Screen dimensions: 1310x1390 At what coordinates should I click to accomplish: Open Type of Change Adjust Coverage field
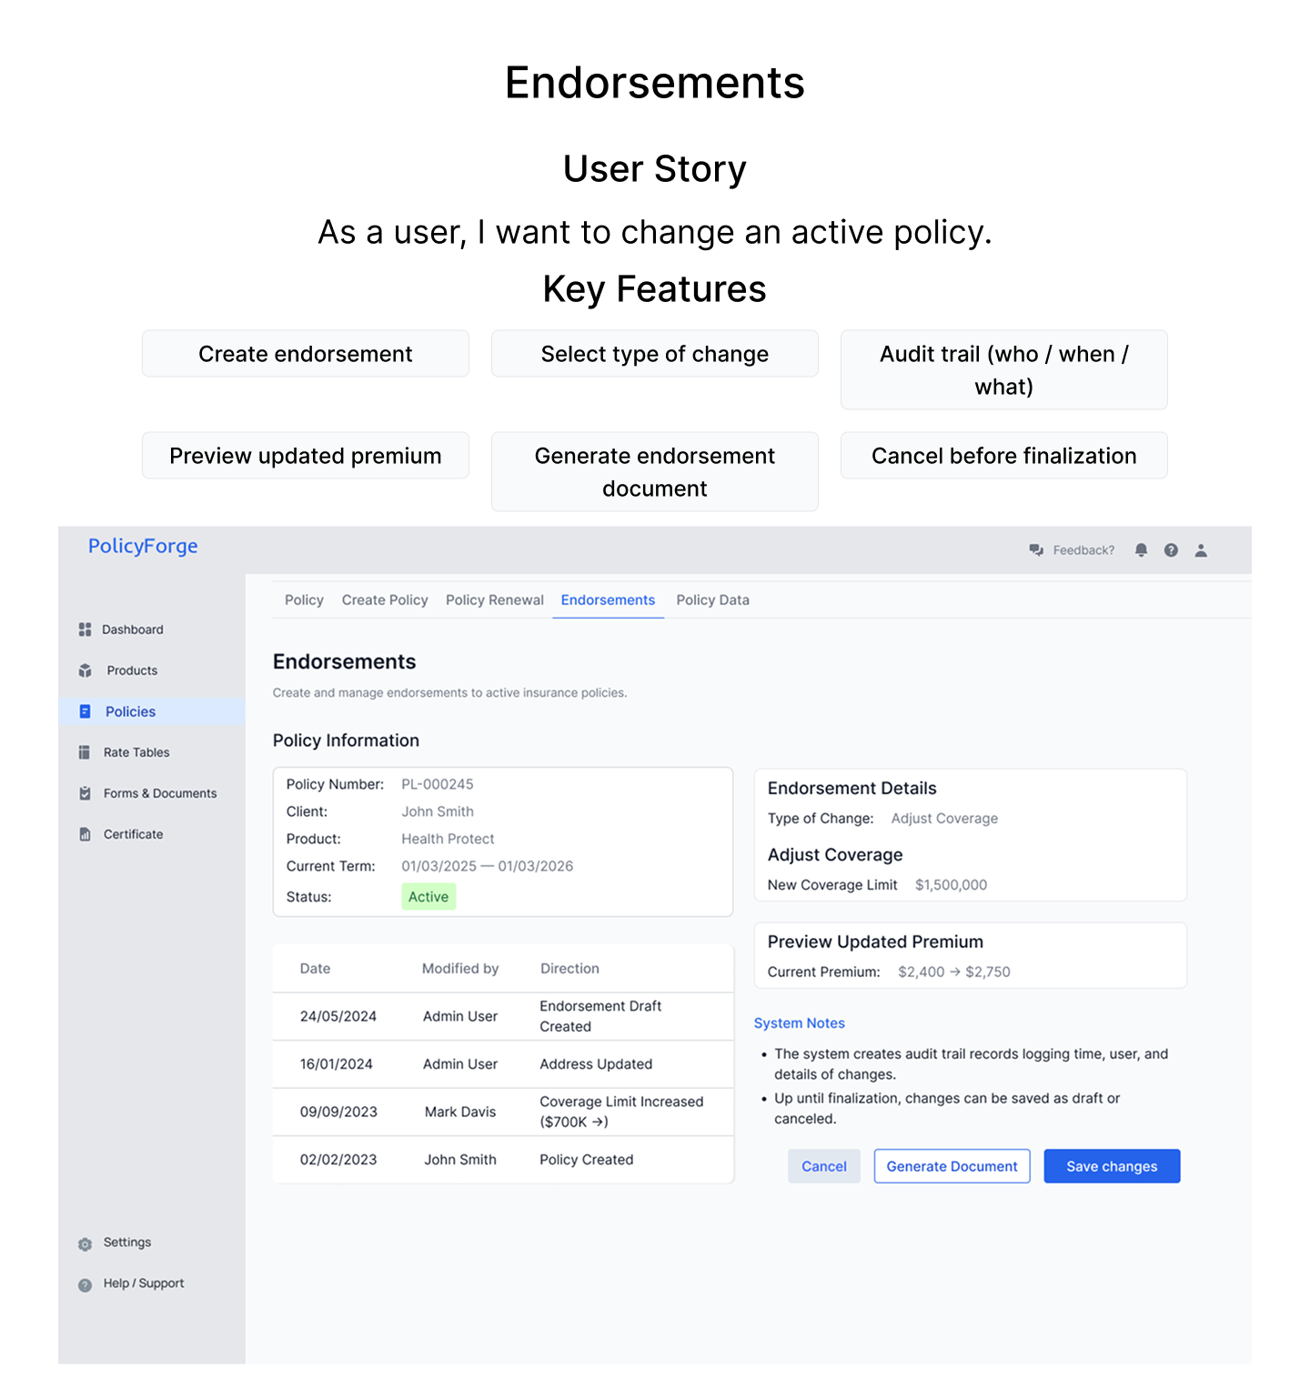pyautogui.click(x=943, y=819)
